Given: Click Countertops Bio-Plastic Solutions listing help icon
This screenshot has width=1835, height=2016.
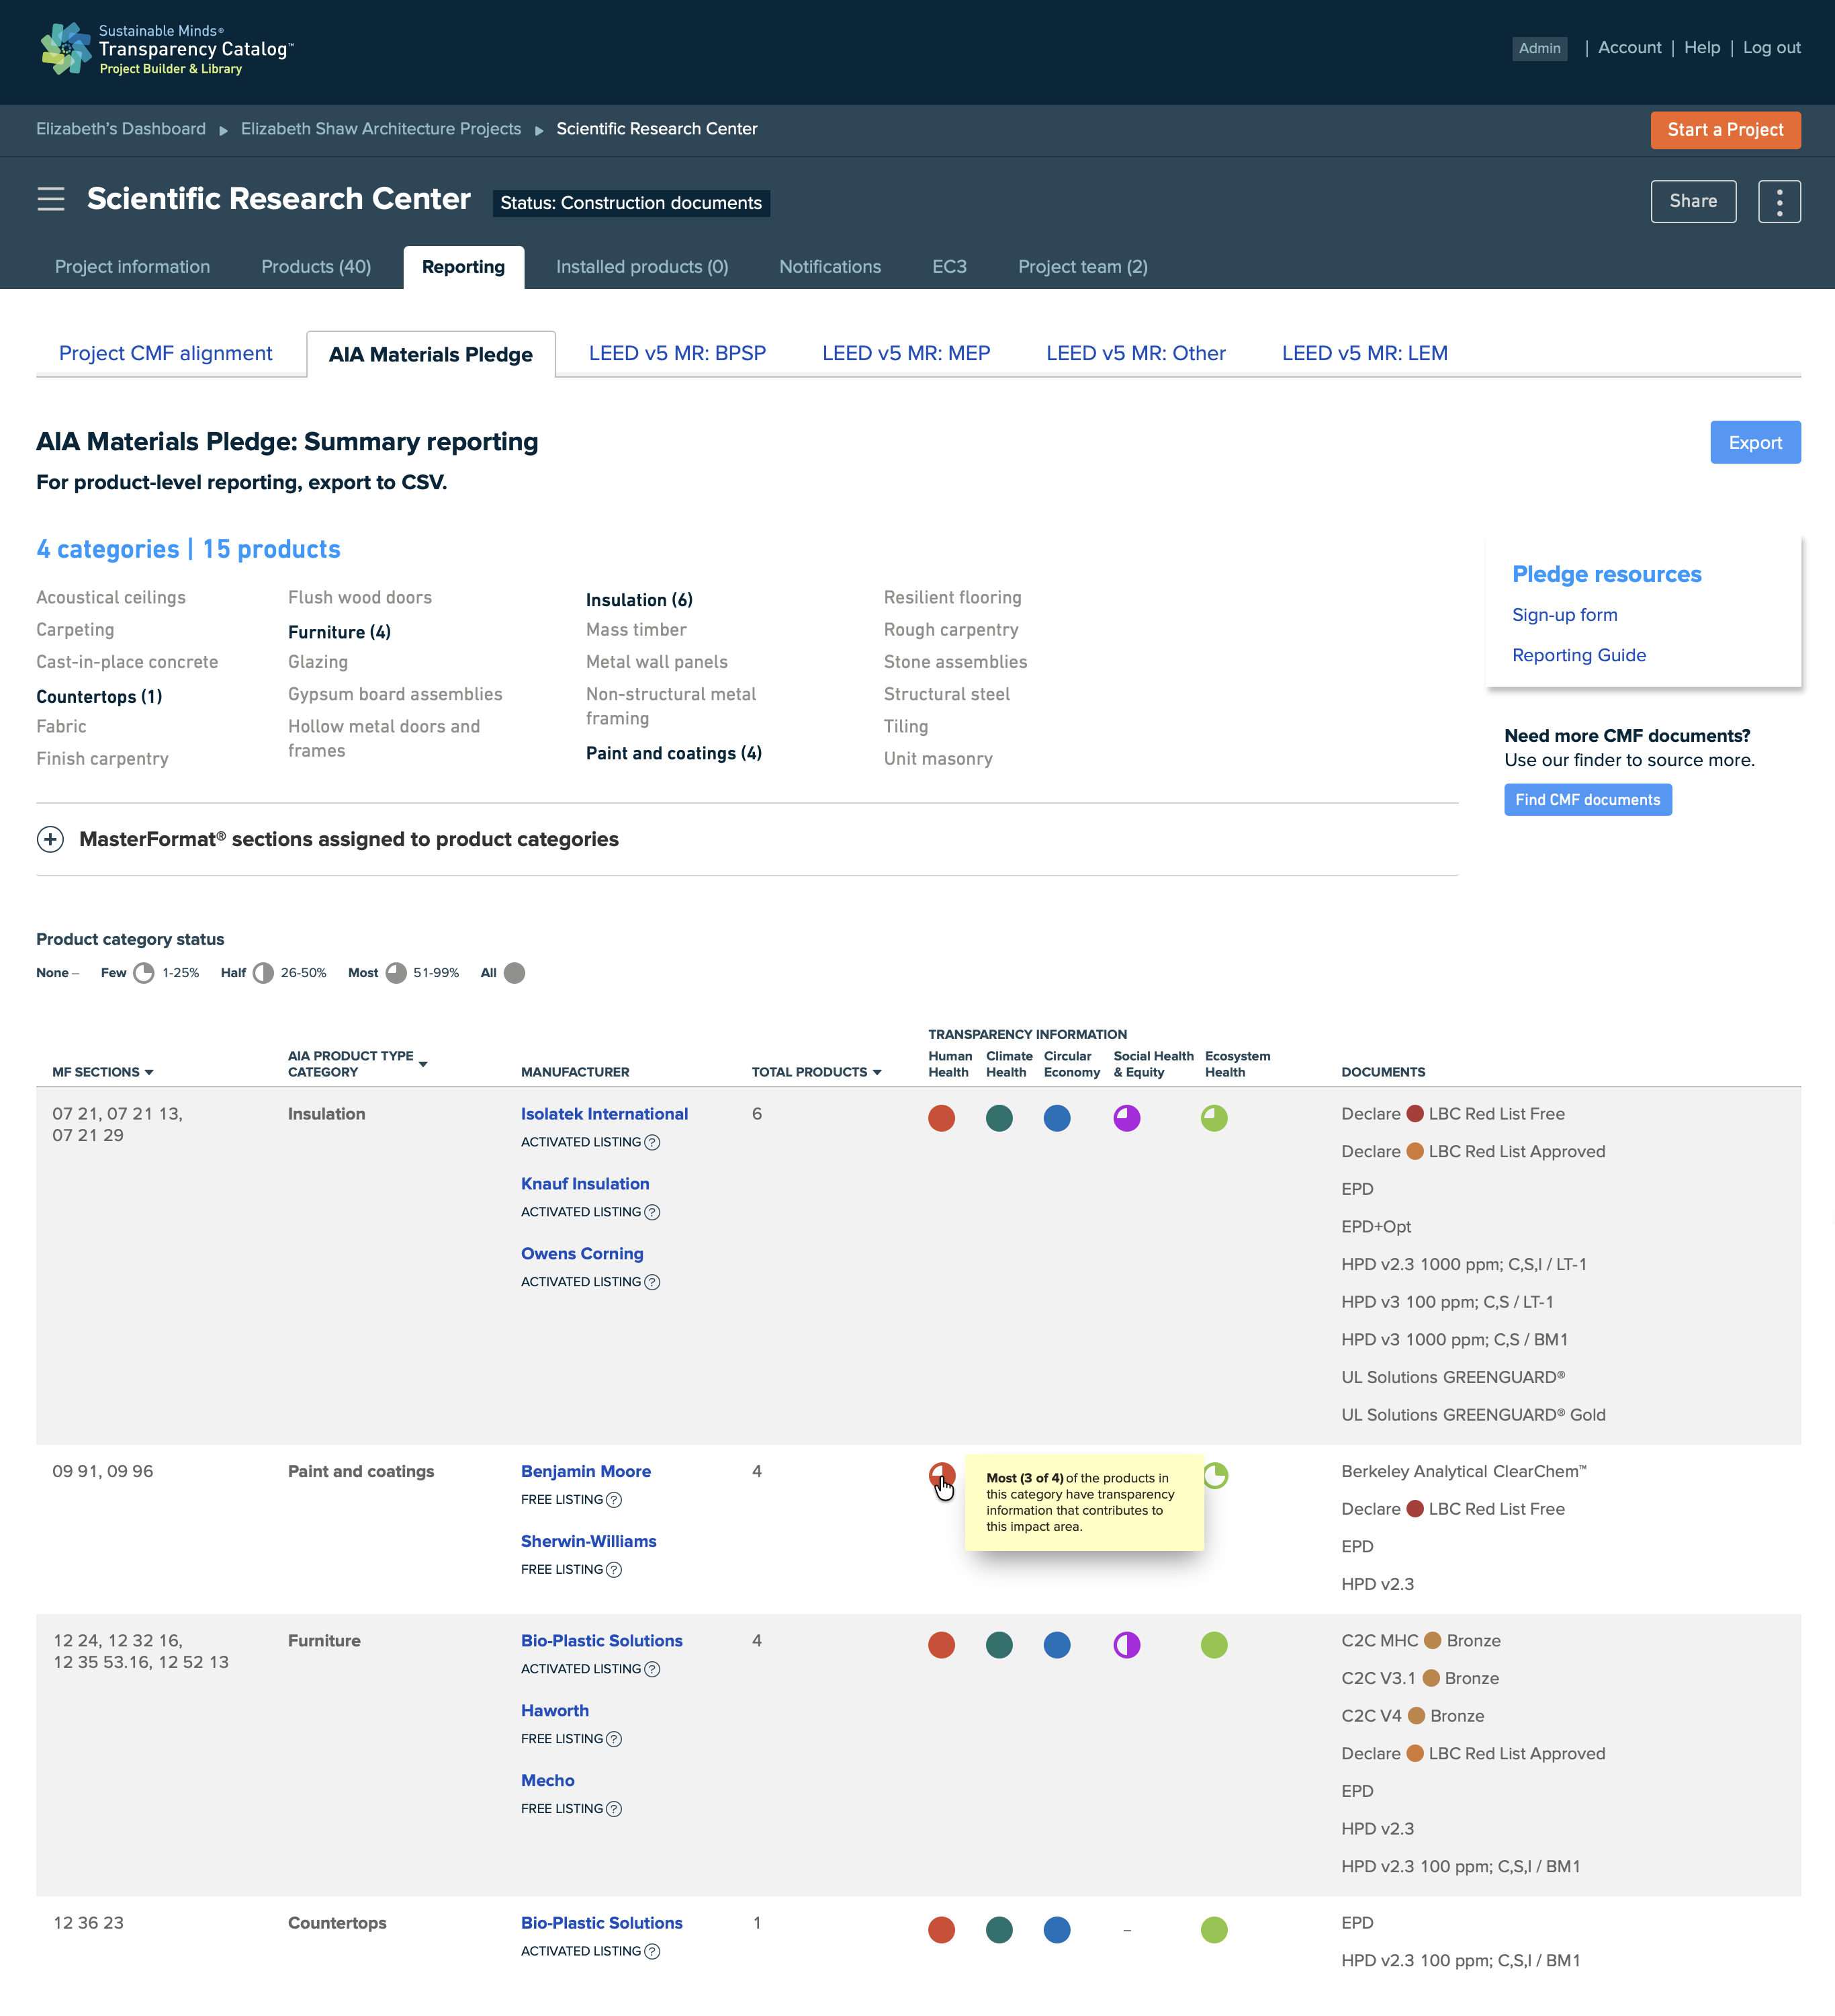Looking at the screenshot, I should point(652,1951).
